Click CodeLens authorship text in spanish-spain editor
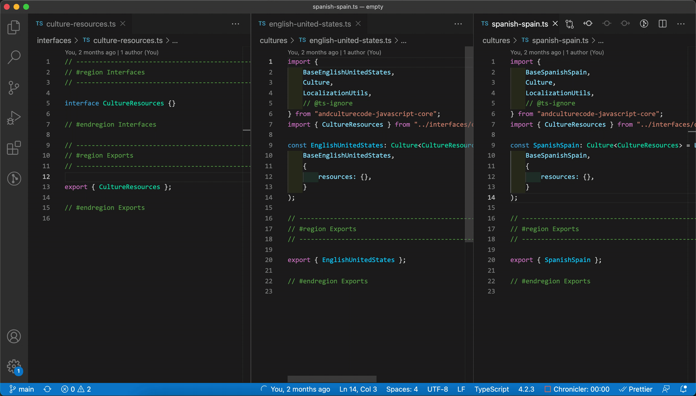 click(x=557, y=52)
